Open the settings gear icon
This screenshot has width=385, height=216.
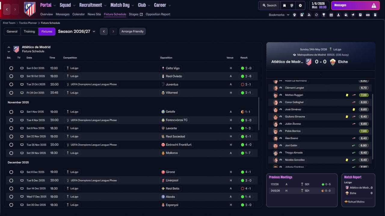coord(300,5)
